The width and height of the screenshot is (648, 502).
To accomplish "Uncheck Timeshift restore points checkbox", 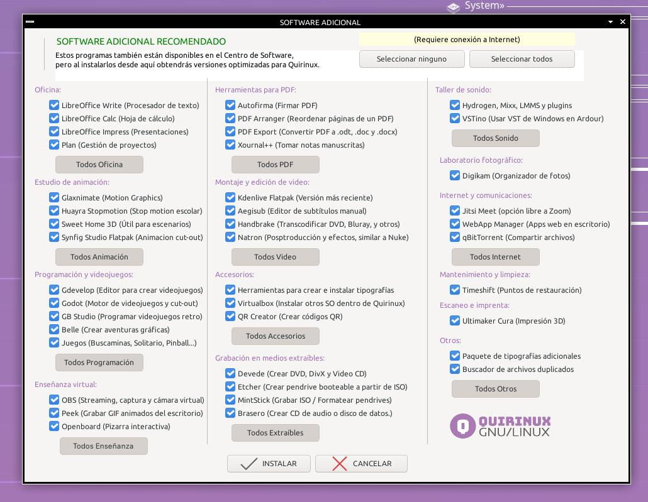I will (x=455, y=290).
